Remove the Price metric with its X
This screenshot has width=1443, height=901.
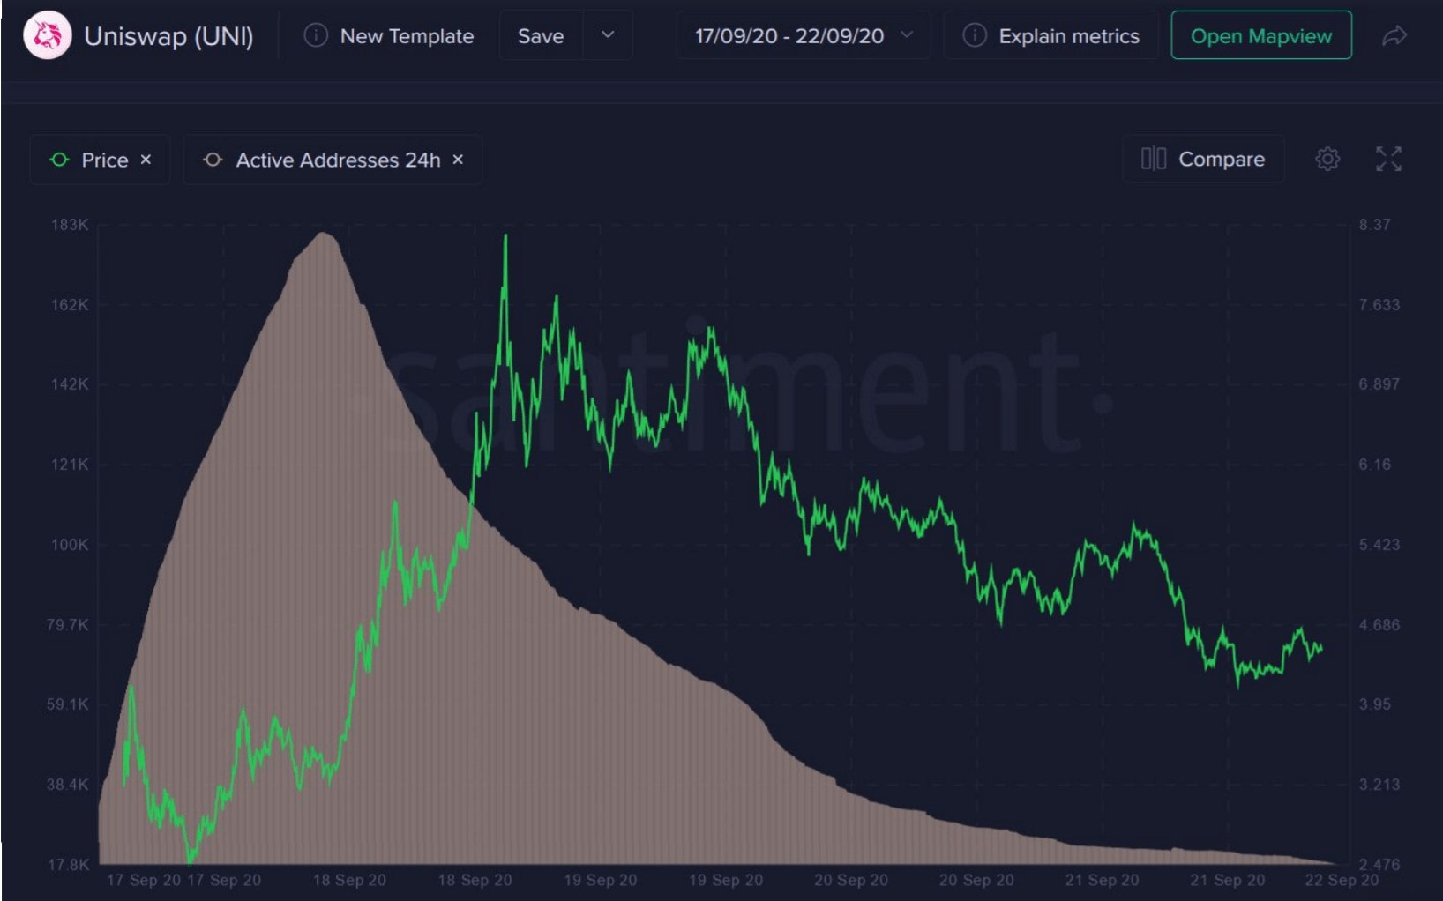coord(146,160)
